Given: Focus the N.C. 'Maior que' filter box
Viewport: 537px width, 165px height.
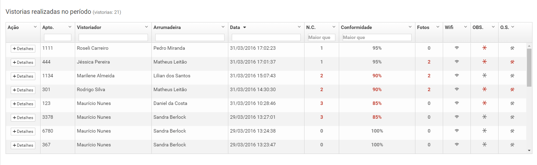Looking at the screenshot, I should tap(322, 37).
